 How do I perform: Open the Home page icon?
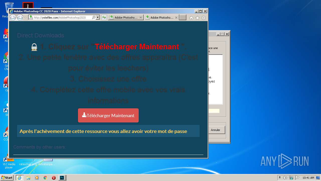point(191,18)
